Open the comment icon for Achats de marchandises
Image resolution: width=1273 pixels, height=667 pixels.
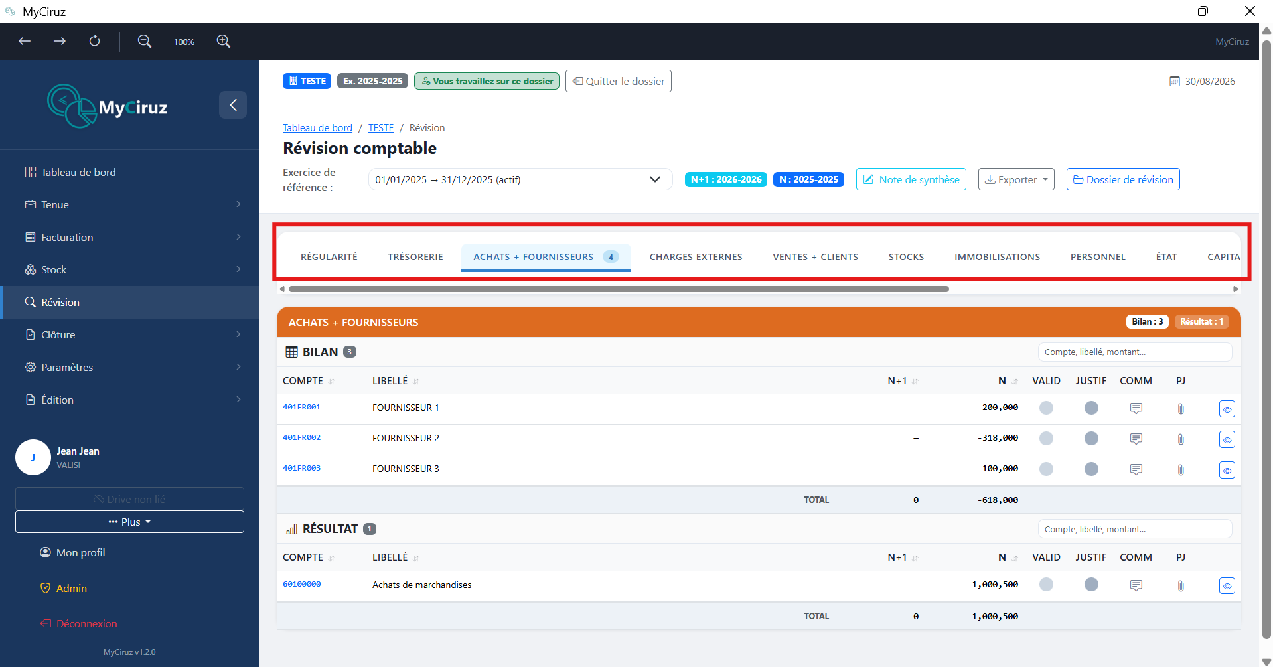point(1136,585)
